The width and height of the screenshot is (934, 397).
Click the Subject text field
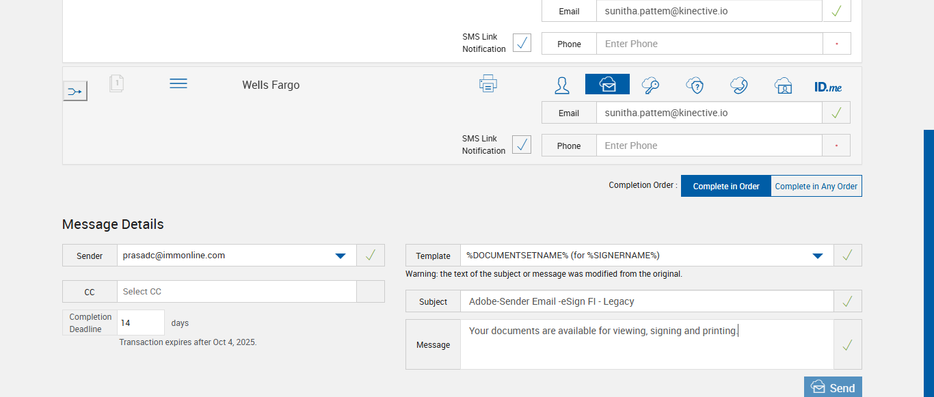pyautogui.click(x=646, y=301)
